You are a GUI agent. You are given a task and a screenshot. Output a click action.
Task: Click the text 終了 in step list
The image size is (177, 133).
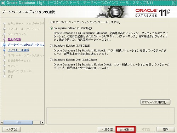click(10, 76)
